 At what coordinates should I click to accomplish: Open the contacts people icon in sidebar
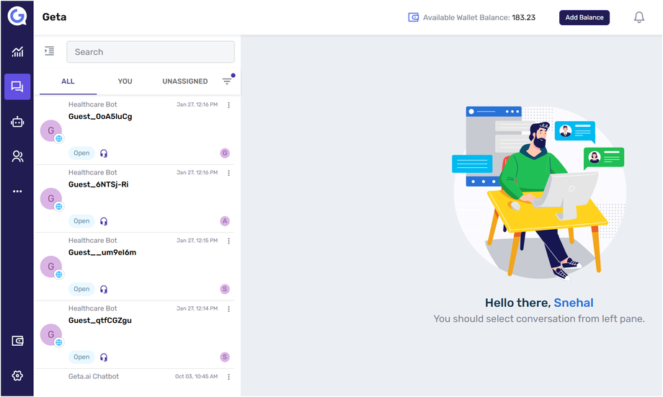17,156
